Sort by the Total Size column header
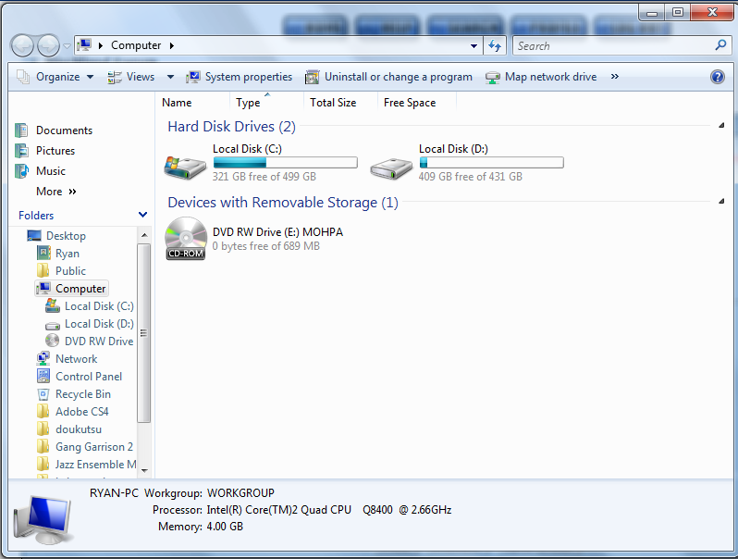The image size is (738, 559). pos(333,103)
